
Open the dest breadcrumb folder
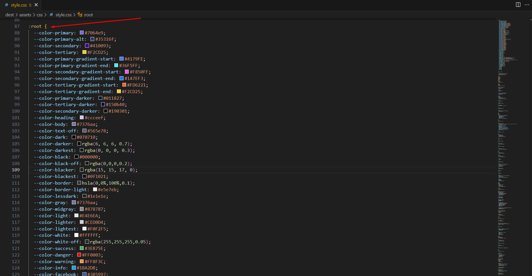[x=9, y=15]
